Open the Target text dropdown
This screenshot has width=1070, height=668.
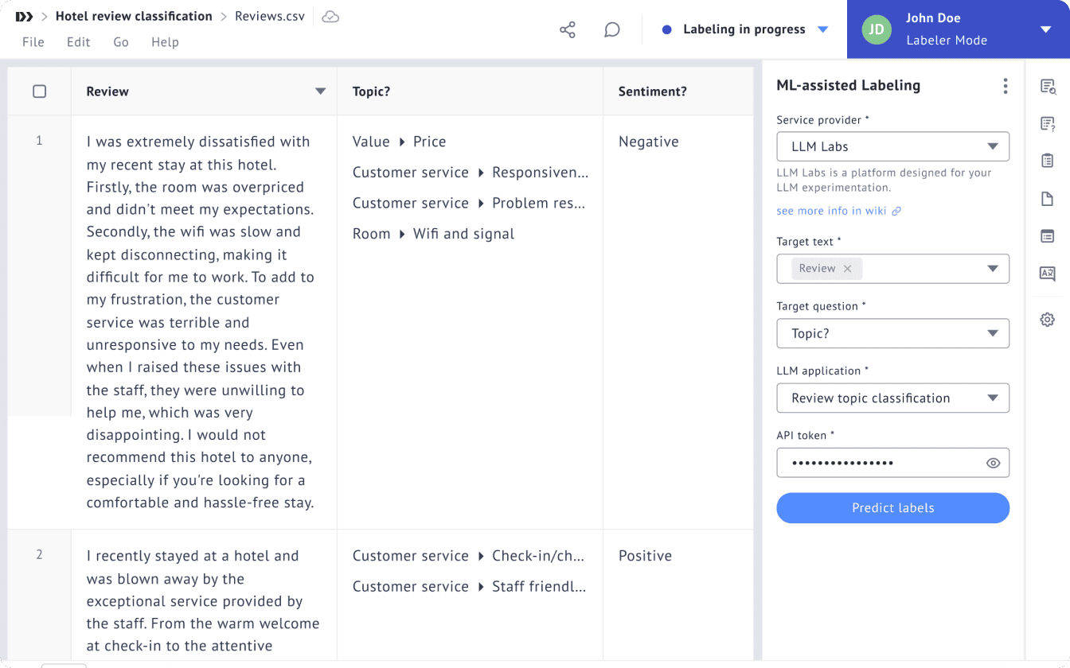(x=993, y=269)
